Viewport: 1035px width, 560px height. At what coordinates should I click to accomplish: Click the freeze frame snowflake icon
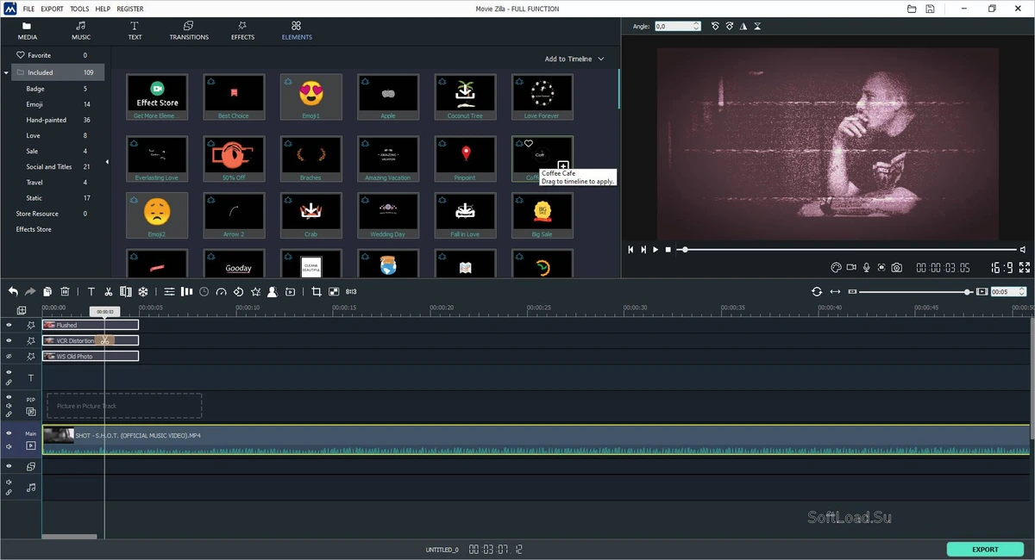(x=144, y=292)
